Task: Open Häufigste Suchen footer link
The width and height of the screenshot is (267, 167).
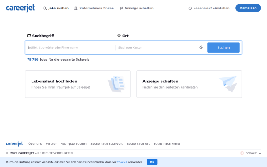Action: click(x=73, y=144)
